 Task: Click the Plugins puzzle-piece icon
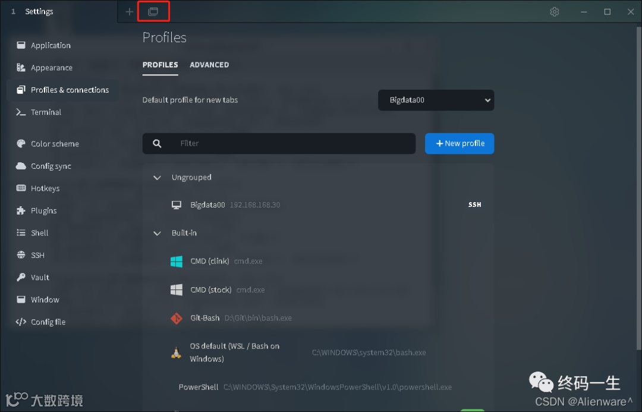point(21,210)
